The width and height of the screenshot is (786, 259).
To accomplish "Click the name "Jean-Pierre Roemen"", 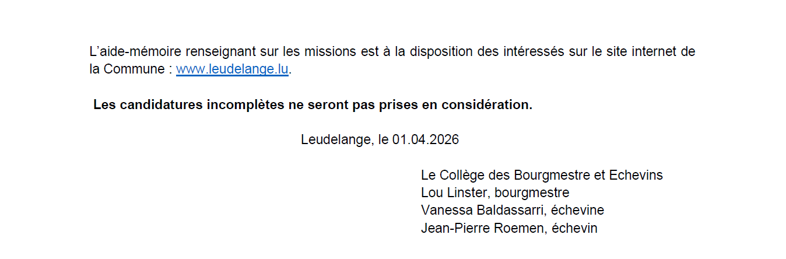I will [482, 228].
